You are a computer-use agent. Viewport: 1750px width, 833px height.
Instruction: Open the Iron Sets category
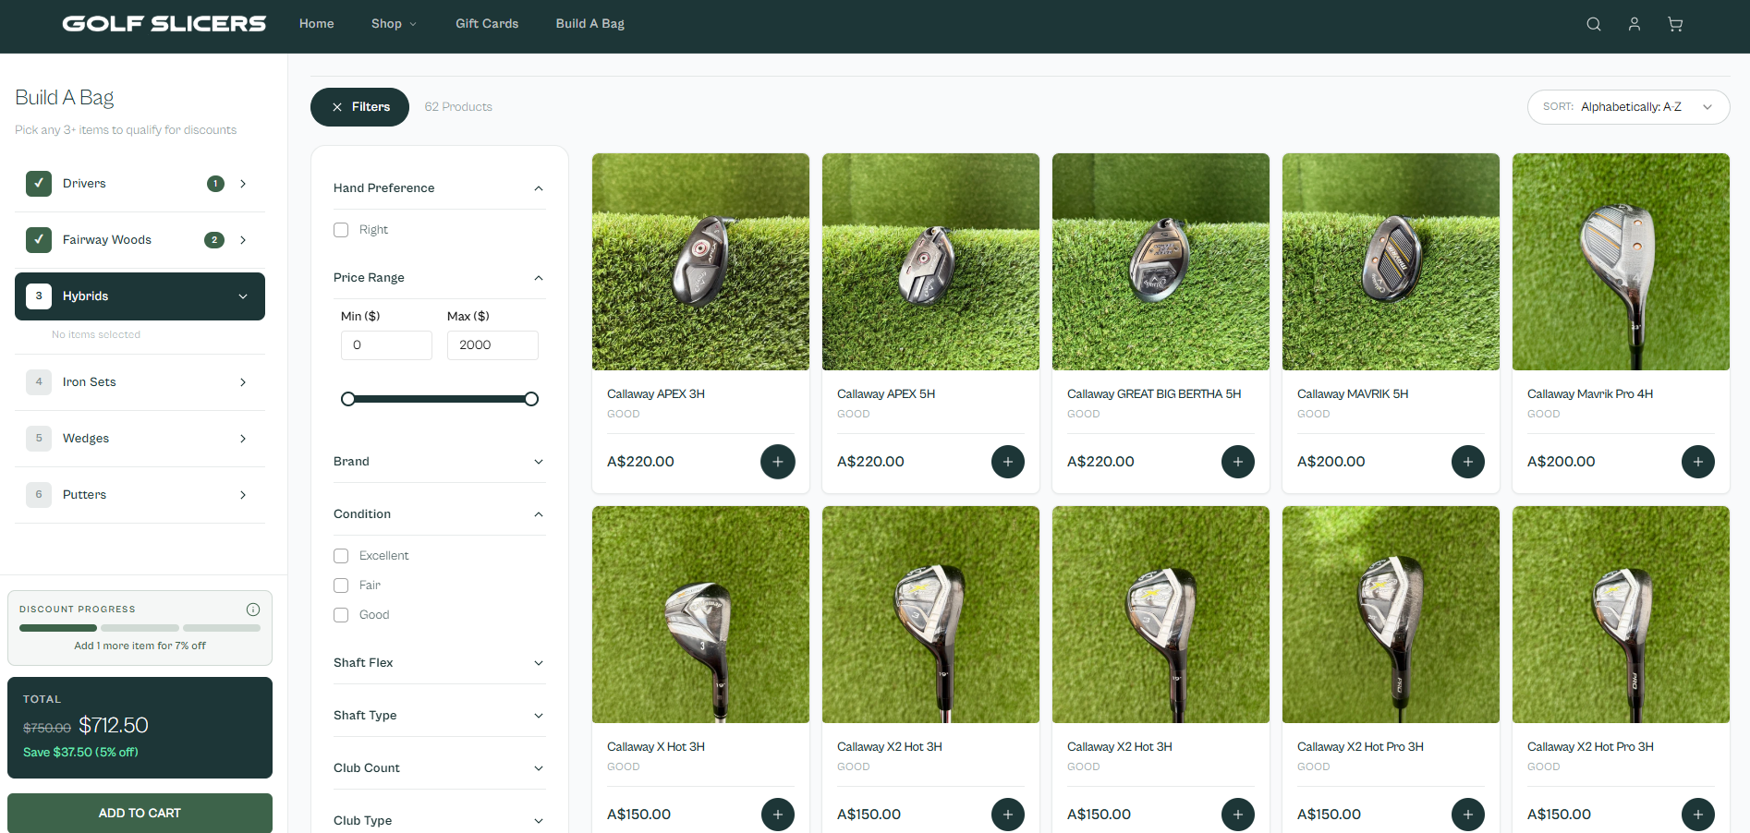(x=140, y=382)
